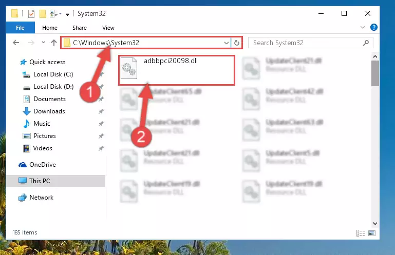
Task: Click the pin icon beside Pictures
Action: click(x=101, y=136)
